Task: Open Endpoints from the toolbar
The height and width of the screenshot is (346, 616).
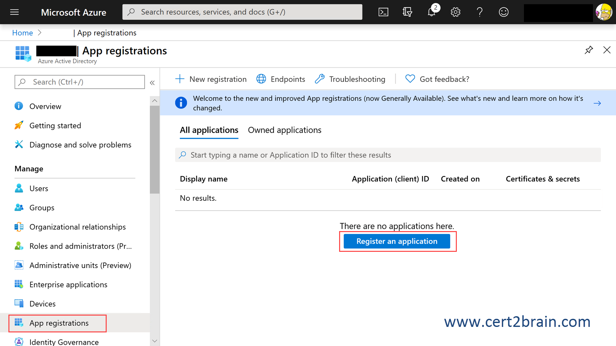Action: (x=281, y=79)
